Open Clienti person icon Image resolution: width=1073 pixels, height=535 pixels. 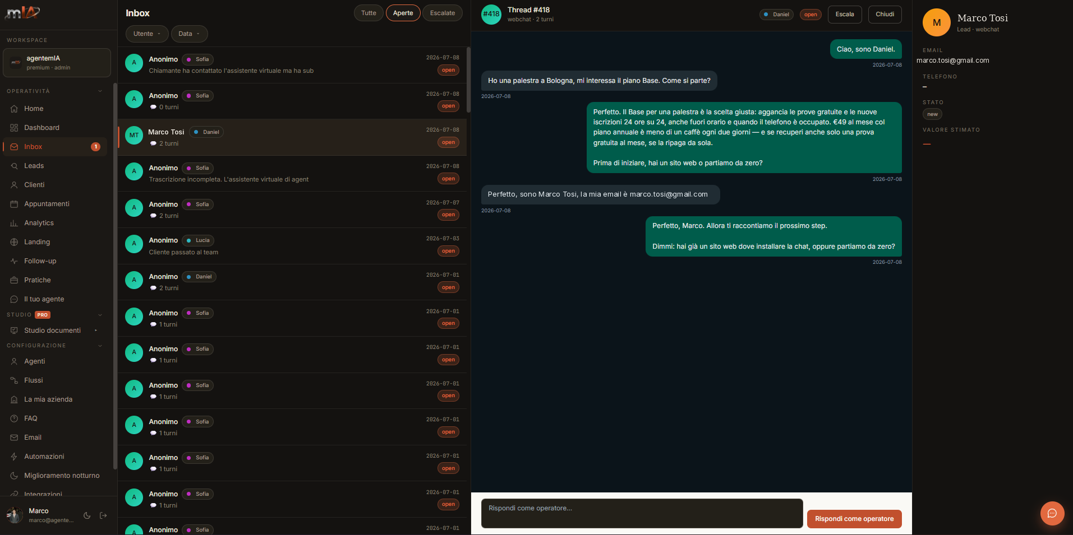point(14,185)
